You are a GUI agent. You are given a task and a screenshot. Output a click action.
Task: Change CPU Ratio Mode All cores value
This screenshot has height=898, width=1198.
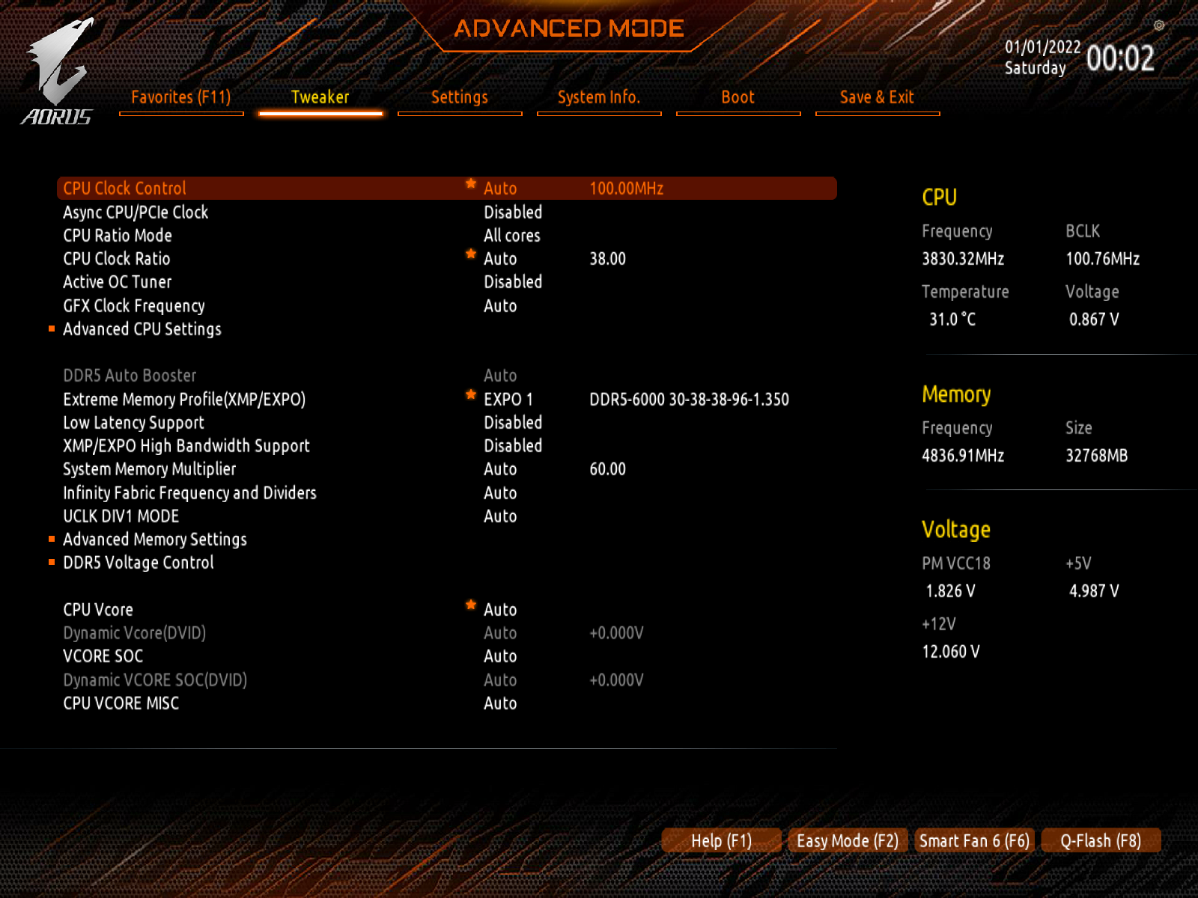tap(512, 236)
